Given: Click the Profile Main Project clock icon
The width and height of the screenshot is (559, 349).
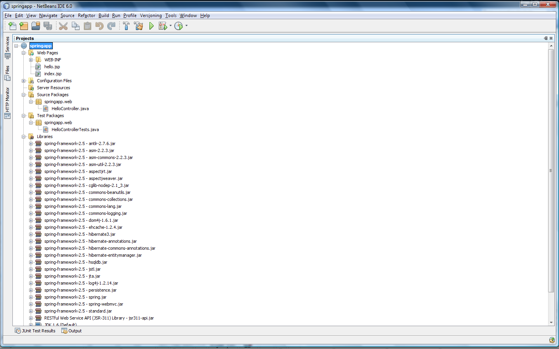Looking at the screenshot, I should click(179, 26).
